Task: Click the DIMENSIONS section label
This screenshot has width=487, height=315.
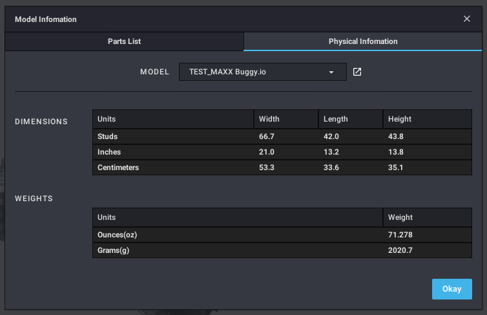Action: point(41,122)
